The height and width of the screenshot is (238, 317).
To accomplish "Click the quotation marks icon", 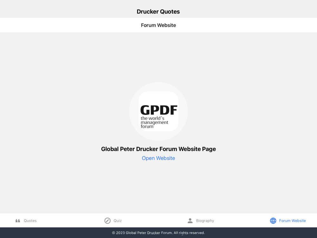I will point(18,221).
